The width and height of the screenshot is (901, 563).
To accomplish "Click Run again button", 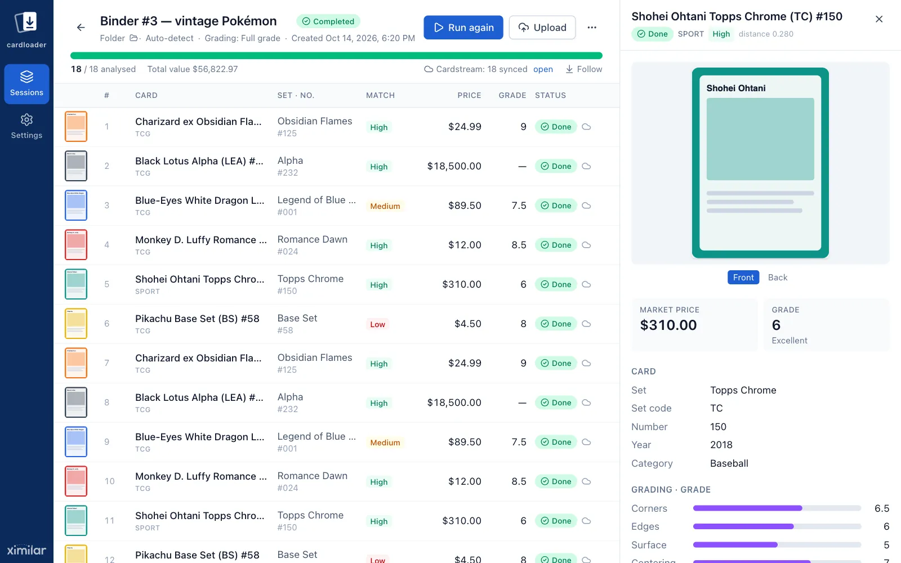I will tap(463, 28).
